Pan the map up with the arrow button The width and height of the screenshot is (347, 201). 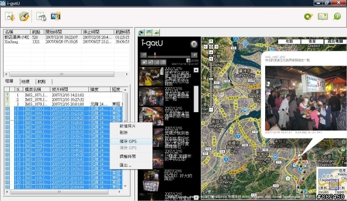(x=211, y=41)
